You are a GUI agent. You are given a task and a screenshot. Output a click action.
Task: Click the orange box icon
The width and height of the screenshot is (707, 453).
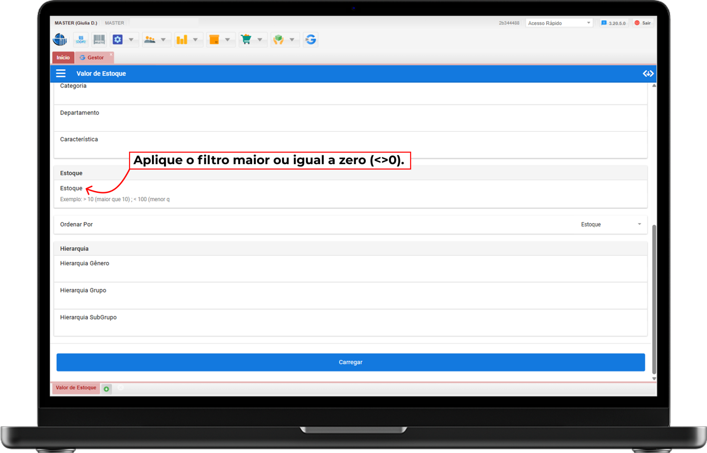click(x=214, y=40)
